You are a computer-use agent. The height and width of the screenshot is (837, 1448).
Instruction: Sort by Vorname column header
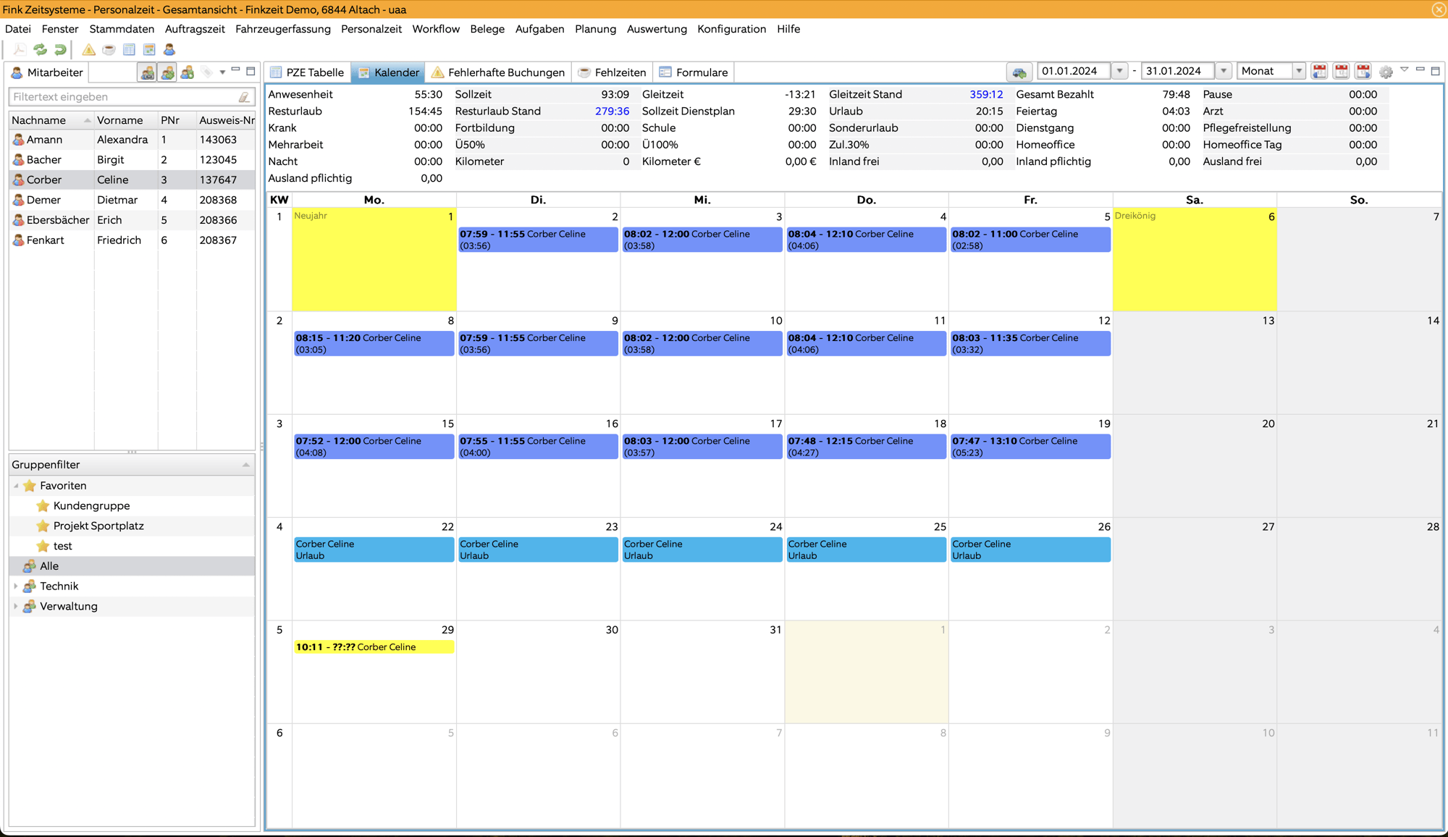[125, 120]
